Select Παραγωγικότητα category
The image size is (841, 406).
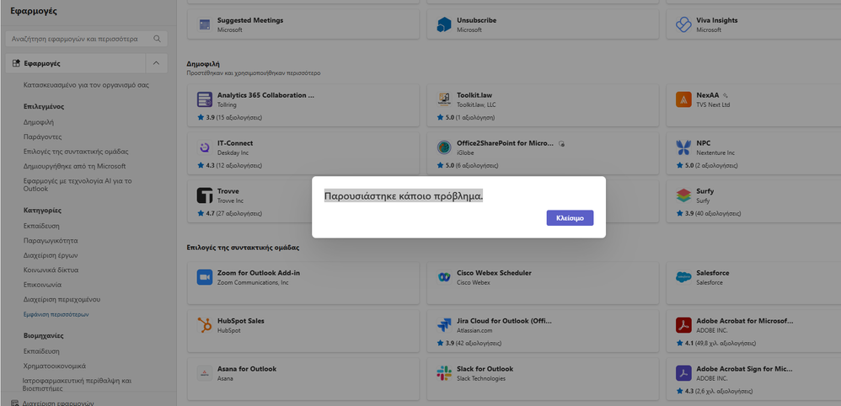click(x=51, y=241)
